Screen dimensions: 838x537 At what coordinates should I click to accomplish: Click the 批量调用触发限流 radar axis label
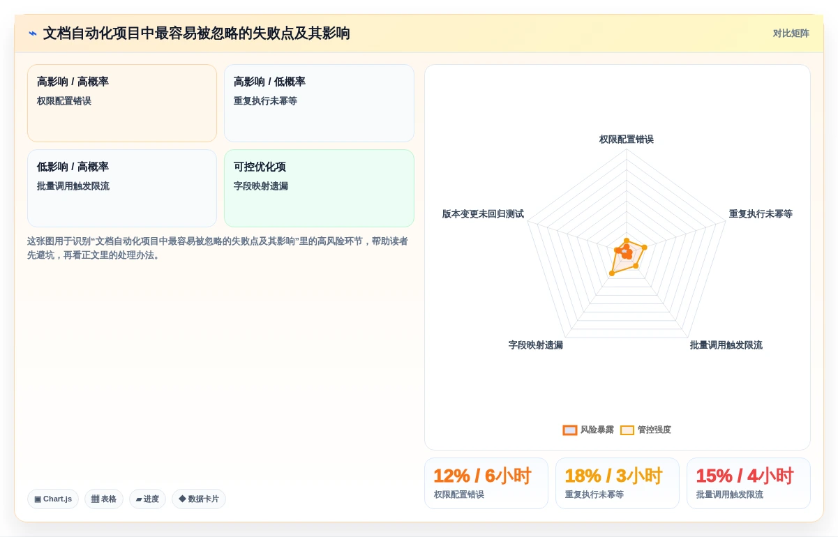click(726, 345)
